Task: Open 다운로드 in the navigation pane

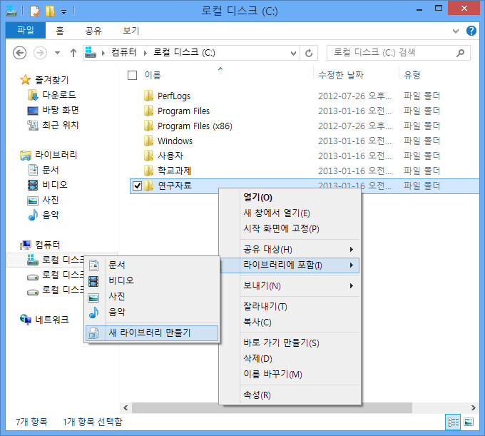Action: (x=58, y=95)
